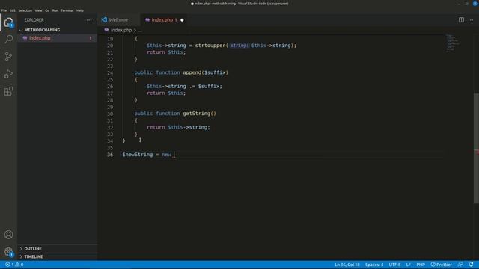Open the View menu
Image resolution: width=479 pixels, height=269 pixels.
[38, 10]
